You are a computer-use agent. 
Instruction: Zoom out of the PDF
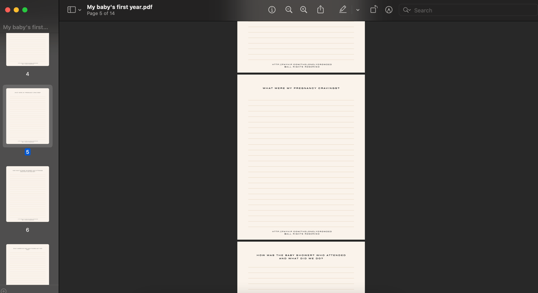click(289, 10)
